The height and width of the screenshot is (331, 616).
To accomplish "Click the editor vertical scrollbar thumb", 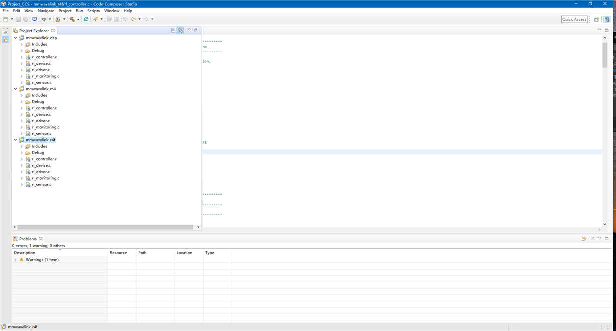I will coord(605,55).
